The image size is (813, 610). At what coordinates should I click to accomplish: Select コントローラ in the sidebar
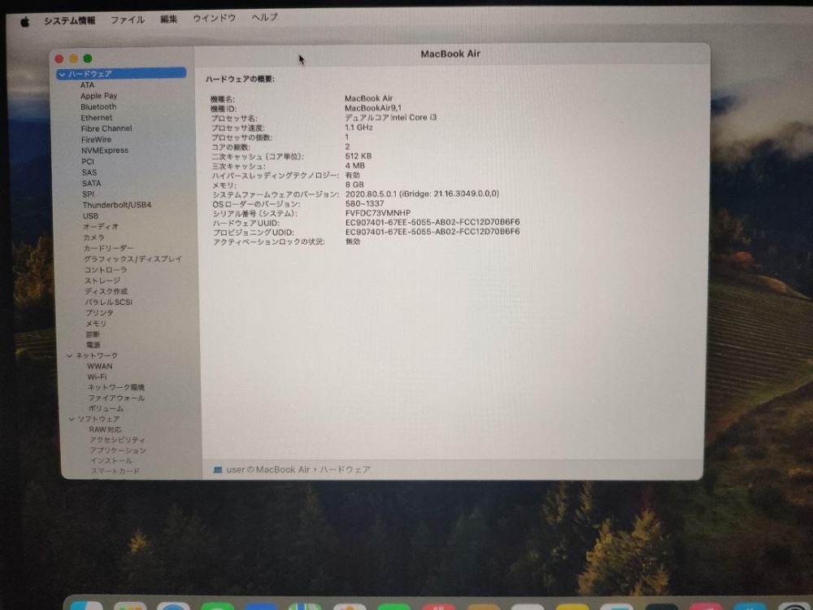tap(105, 270)
